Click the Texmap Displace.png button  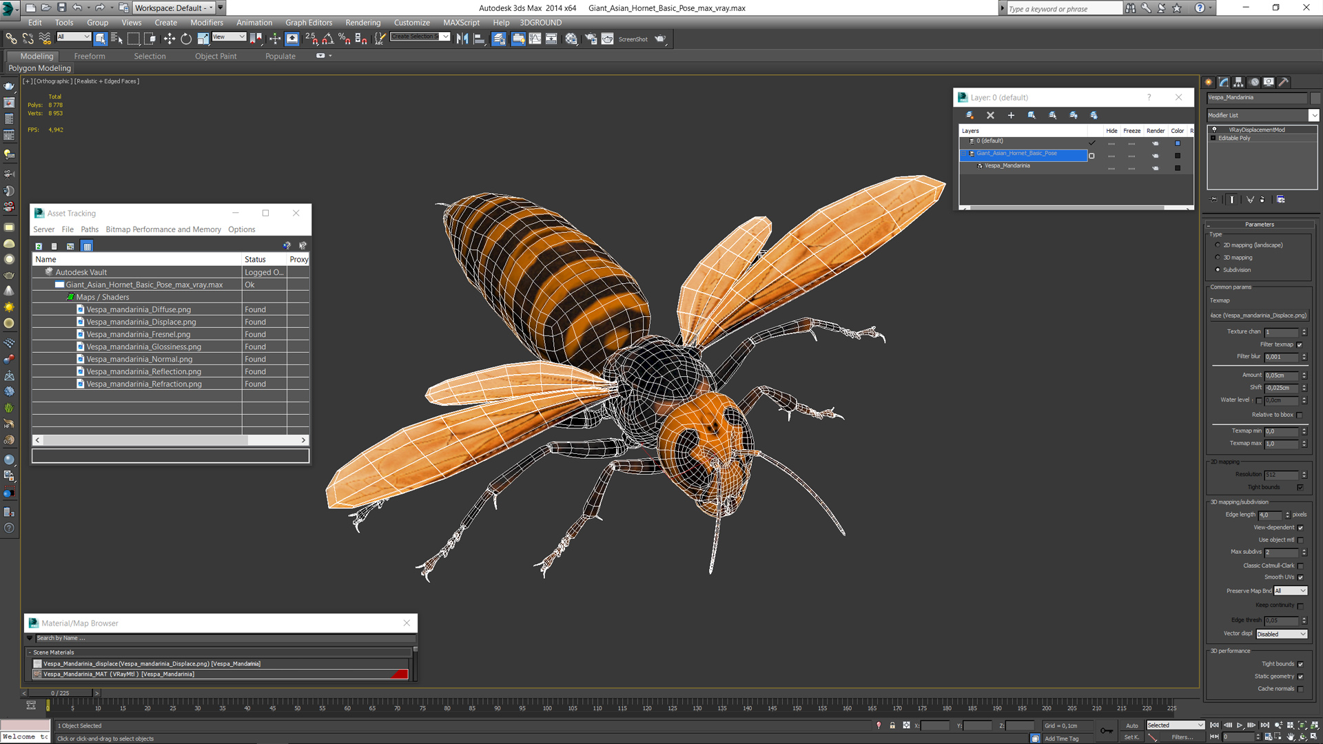pyautogui.click(x=1258, y=316)
